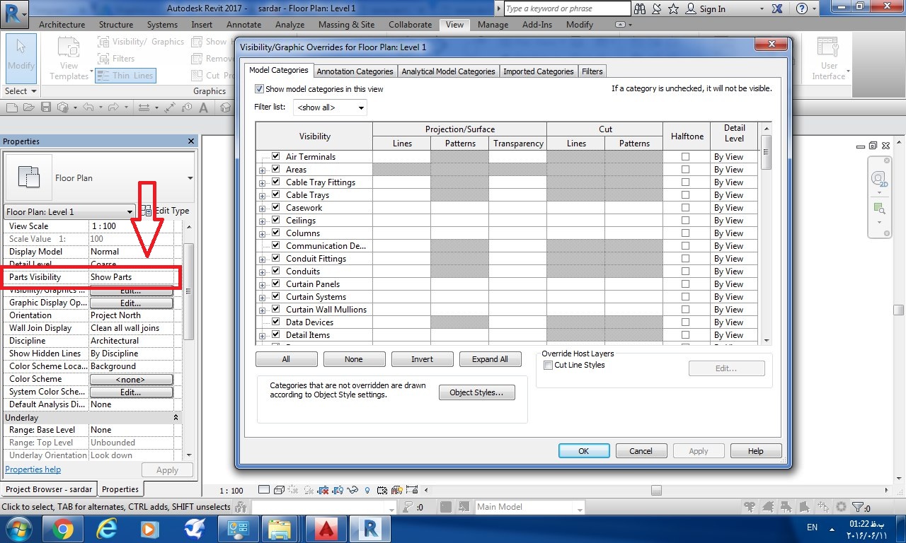Uncheck the Detail Items visibility checkbox
Viewport: 906px width, 543px height.
tap(275, 334)
